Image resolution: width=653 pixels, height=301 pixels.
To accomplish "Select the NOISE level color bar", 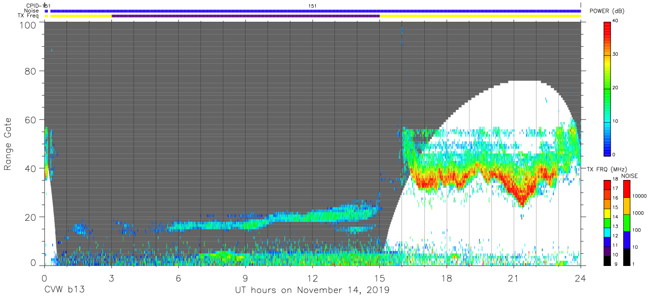I will point(626,222).
